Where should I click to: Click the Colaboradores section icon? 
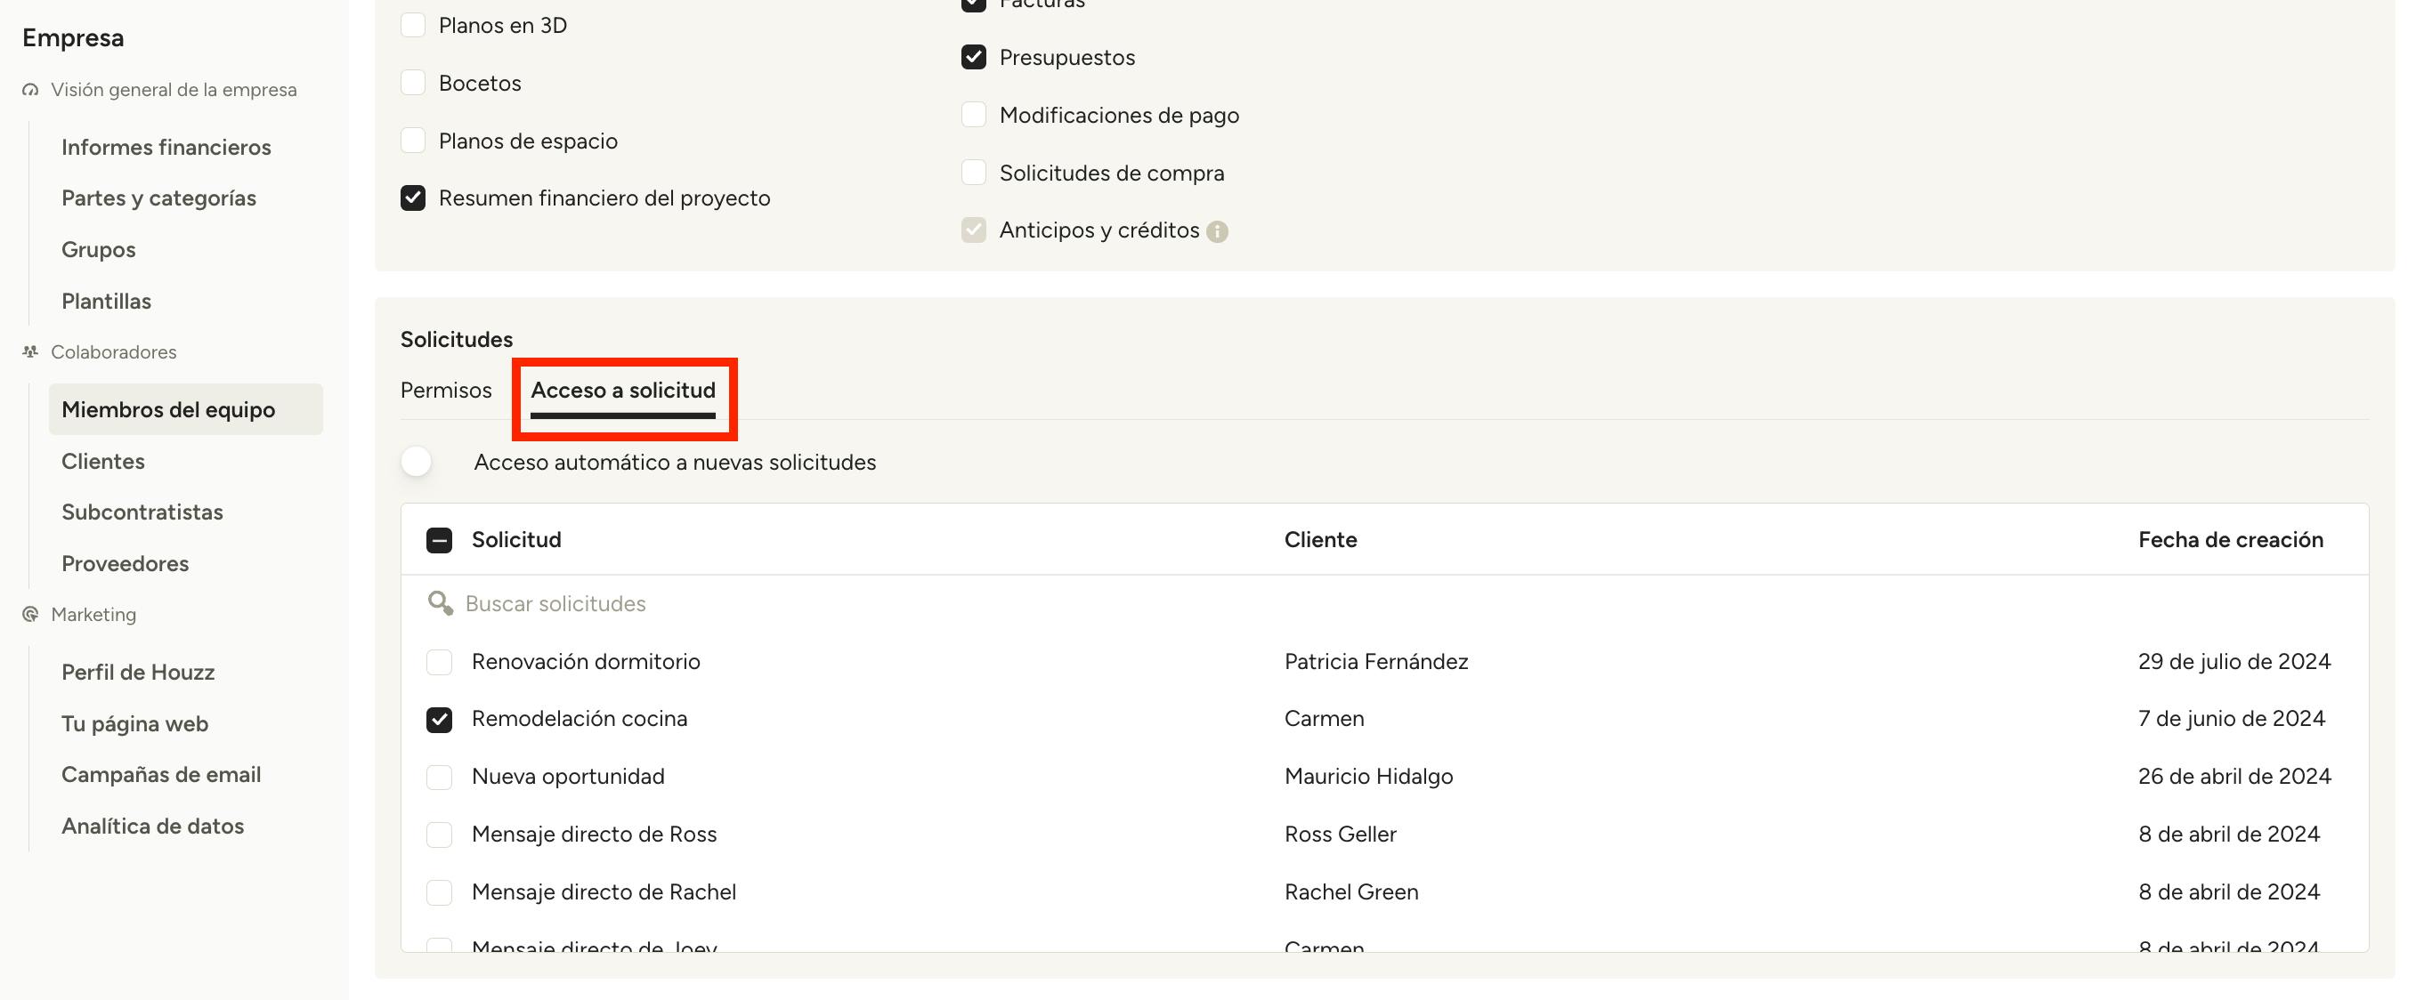(x=30, y=351)
